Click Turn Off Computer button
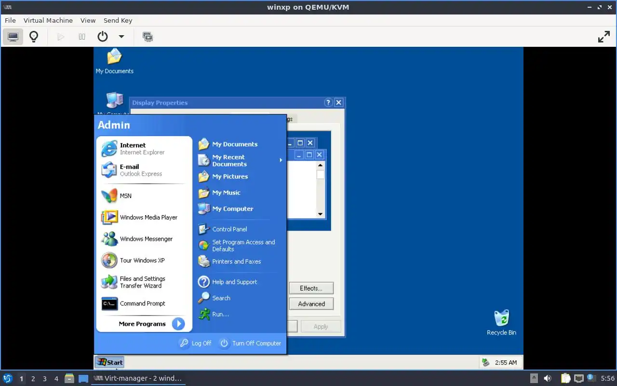Viewport: 617px width, 386px height. click(250, 343)
